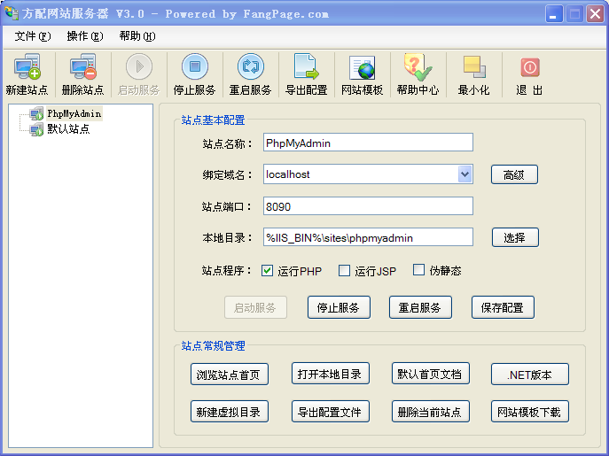609x456 pixels.
Task: Click the 默认站点 site icon in tree
Action: click(37, 129)
